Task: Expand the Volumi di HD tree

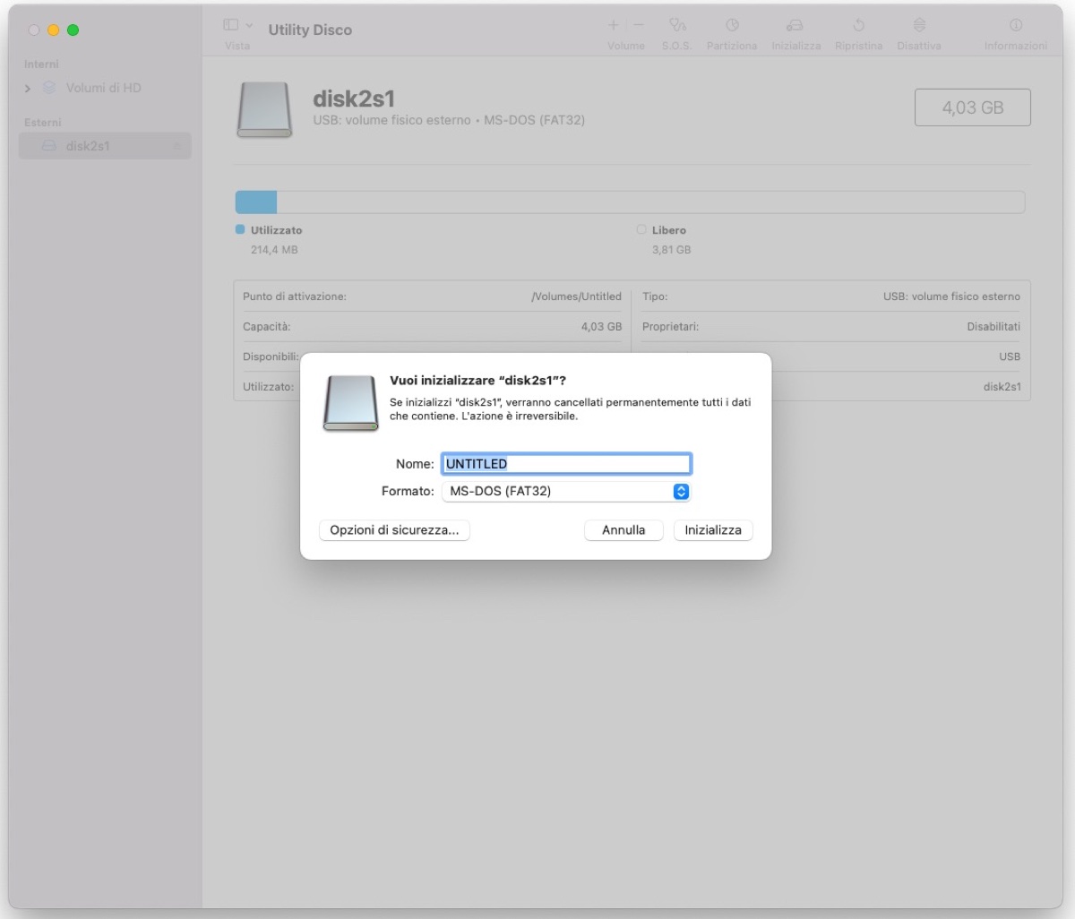Action: tap(28, 89)
